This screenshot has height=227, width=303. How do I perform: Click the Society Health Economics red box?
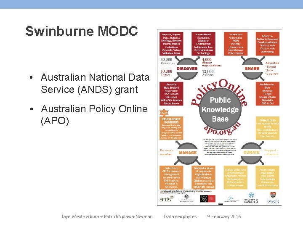[x=204, y=44]
